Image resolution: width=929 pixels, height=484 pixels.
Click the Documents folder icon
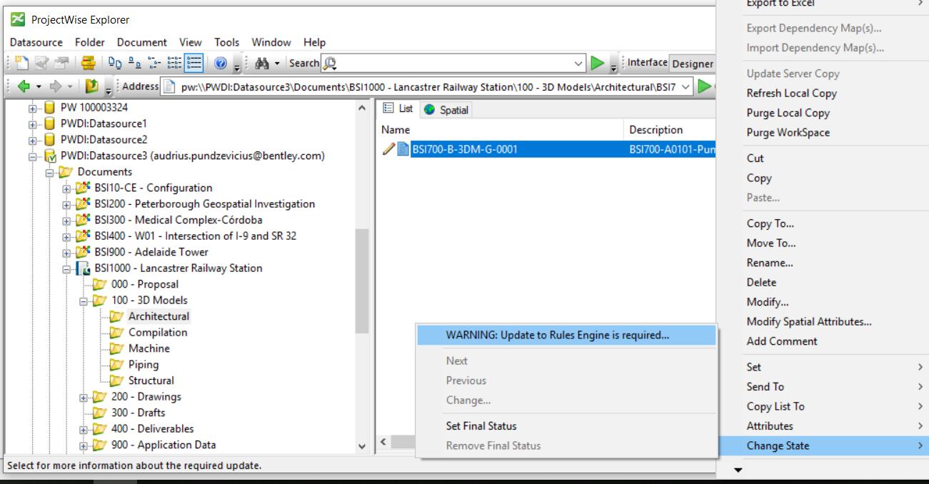tap(66, 172)
